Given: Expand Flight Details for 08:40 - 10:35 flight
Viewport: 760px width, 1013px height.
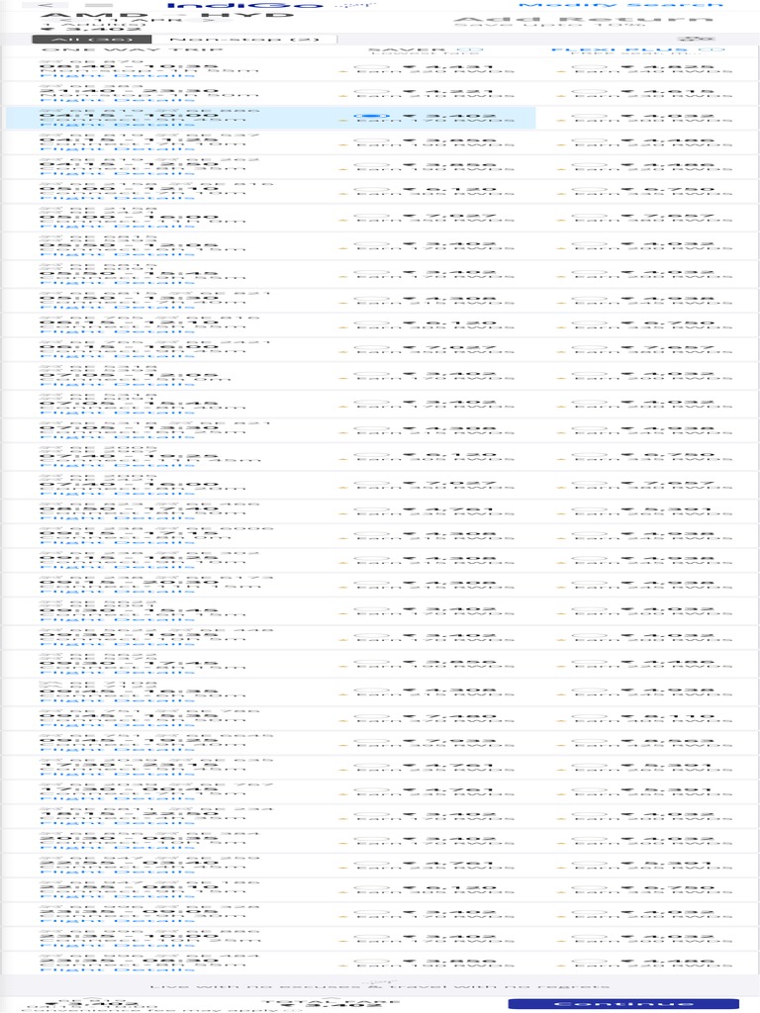Looking at the screenshot, I should 117,75.
